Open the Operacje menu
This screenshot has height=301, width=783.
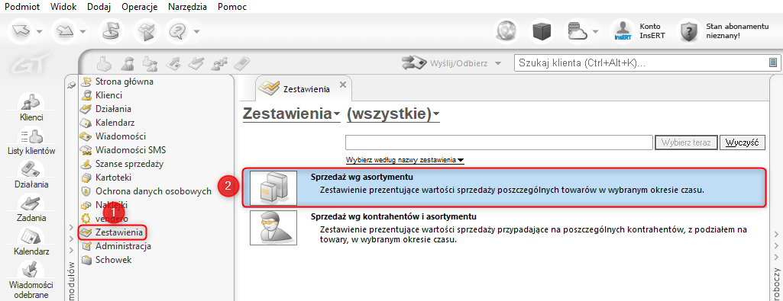[x=139, y=7]
